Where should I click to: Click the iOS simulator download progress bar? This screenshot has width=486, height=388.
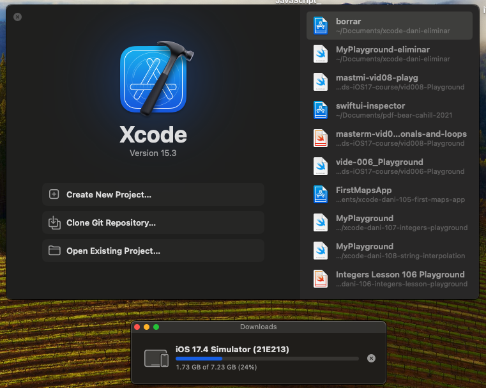(x=267, y=359)
